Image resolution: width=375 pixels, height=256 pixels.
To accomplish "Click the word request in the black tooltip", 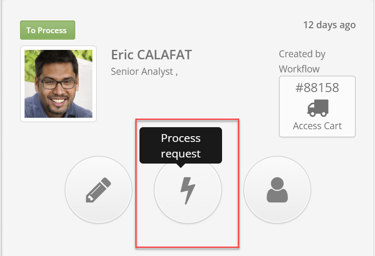I will [181, 154].
